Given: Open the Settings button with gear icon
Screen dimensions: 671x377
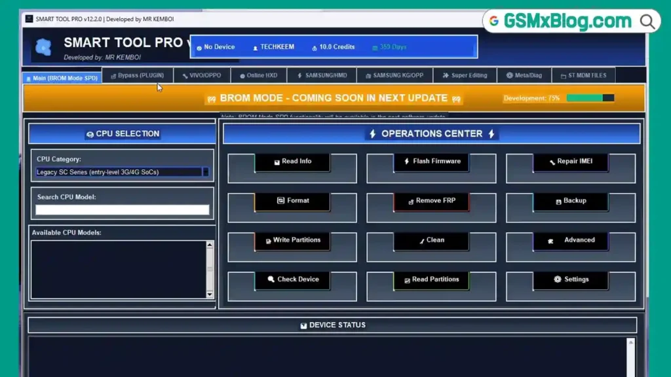Looking at the screenshot, I should [571, 280].
